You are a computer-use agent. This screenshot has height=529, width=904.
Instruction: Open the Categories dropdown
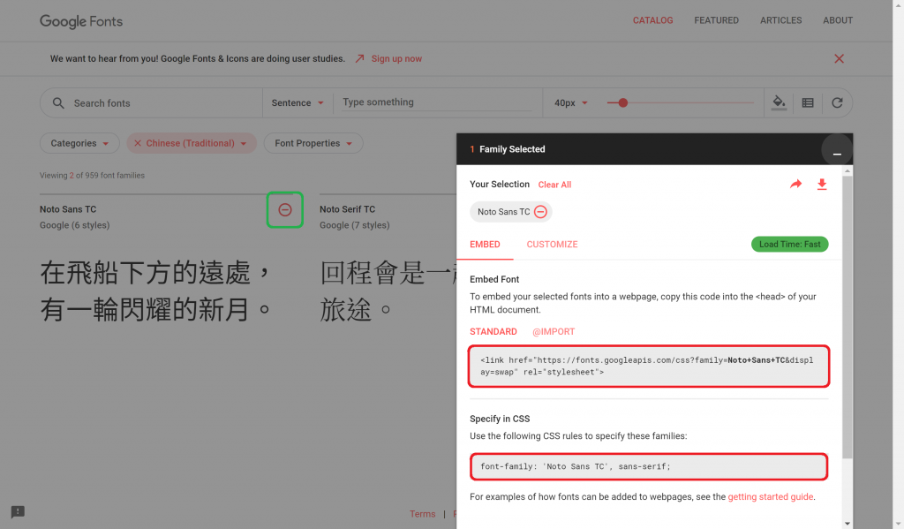tap(79, 143)
